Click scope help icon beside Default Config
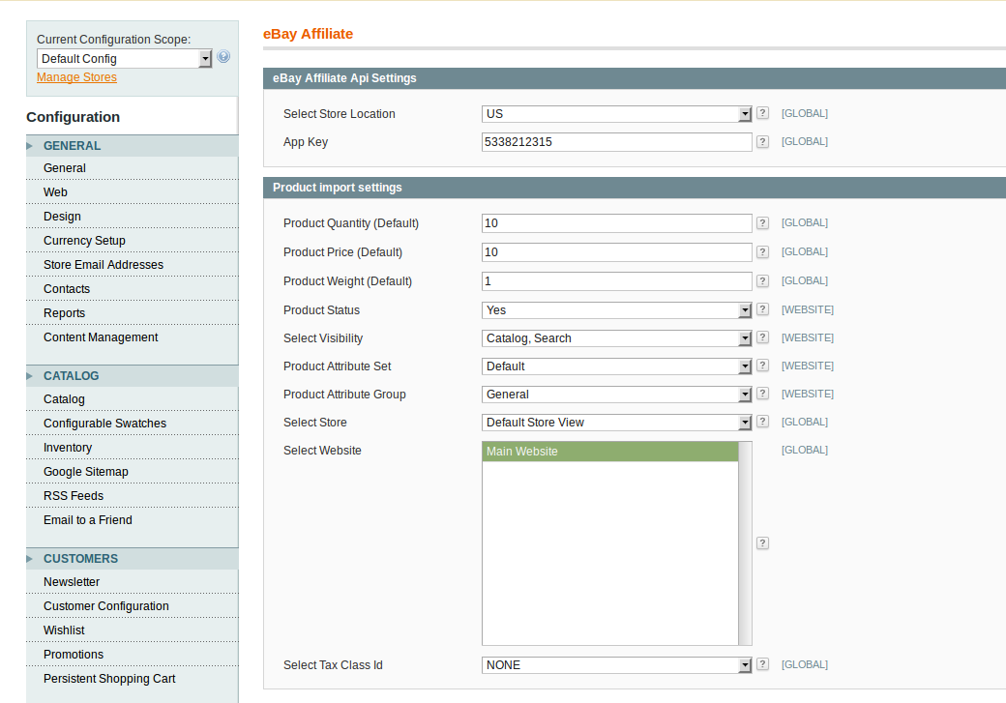Image resolution: width=1006 pixels, height=703 pixels. (223, 58)
